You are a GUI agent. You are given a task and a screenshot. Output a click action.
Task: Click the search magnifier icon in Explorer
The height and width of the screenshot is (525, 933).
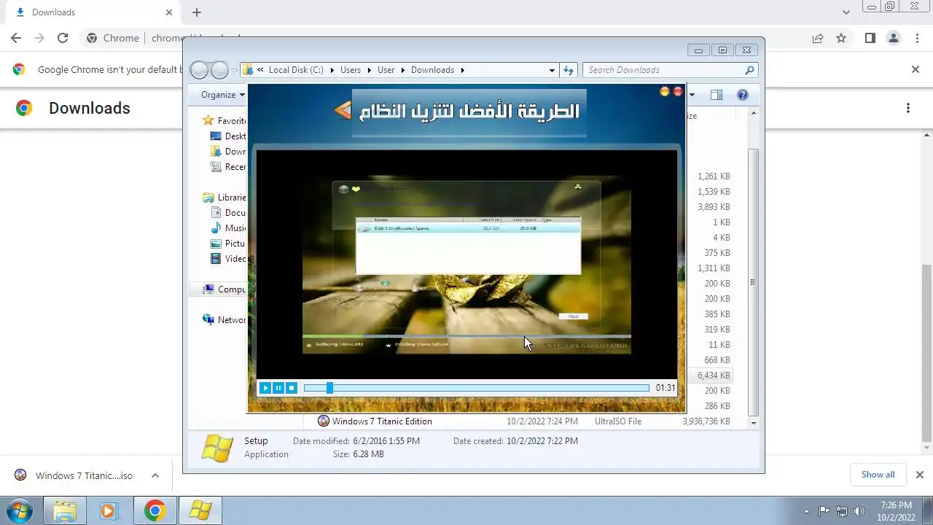click(749, 70)
